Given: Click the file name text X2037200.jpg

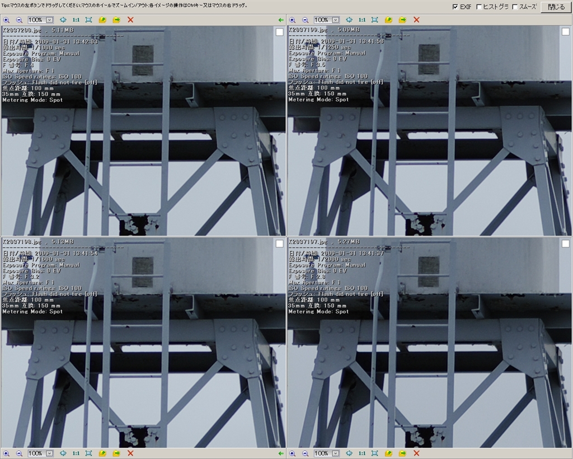Looking at the screenshot, I should point(22,30).
